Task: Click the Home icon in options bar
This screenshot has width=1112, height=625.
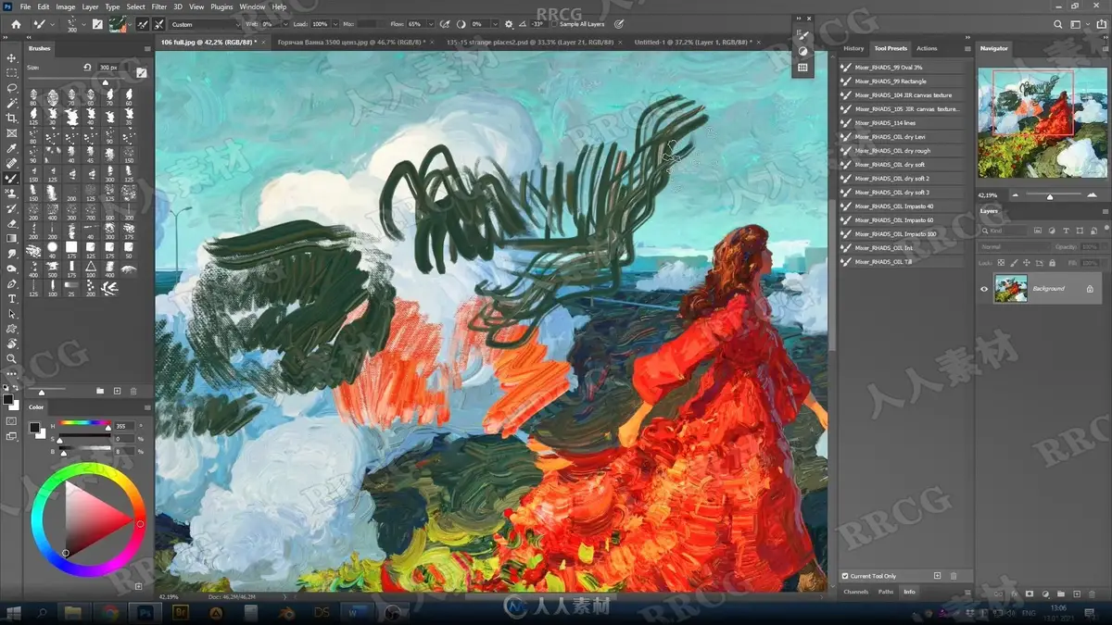Action: (15, 24)
